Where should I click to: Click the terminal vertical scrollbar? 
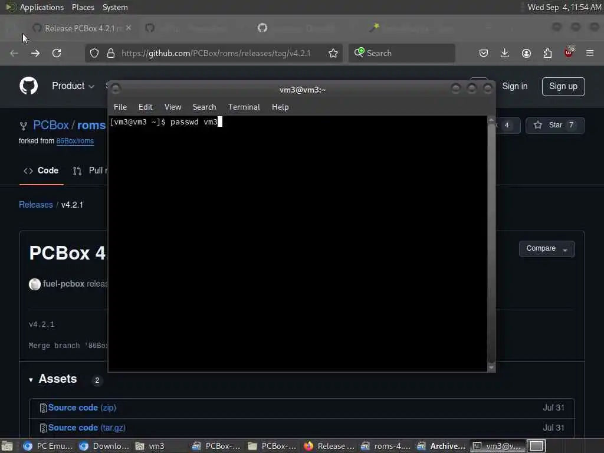491,244
